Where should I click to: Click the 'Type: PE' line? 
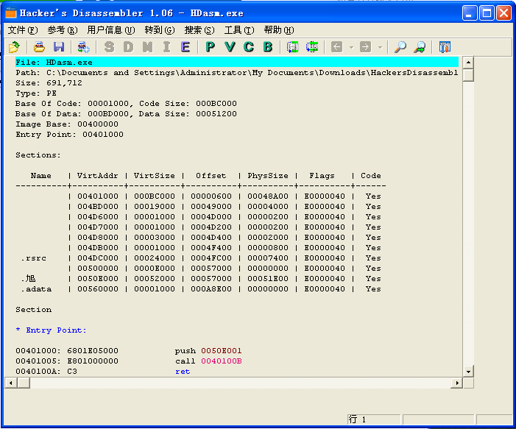click(36, 93)
